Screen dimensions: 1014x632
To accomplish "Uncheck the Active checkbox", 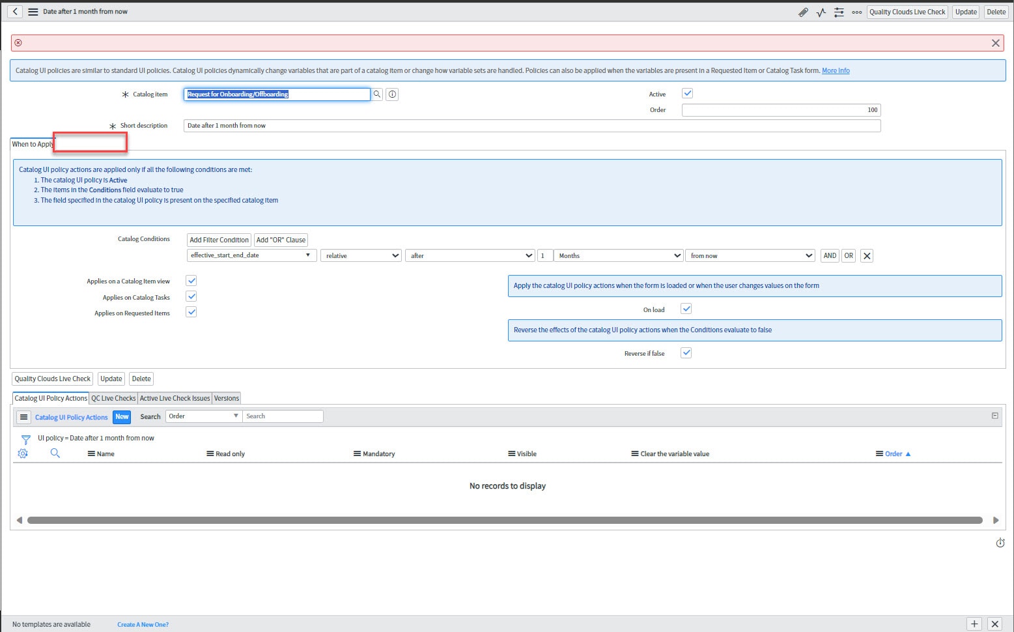I will (688, 93).
